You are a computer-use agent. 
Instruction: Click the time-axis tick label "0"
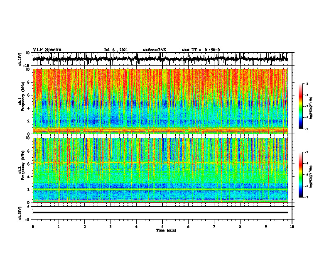coord(33,227)
